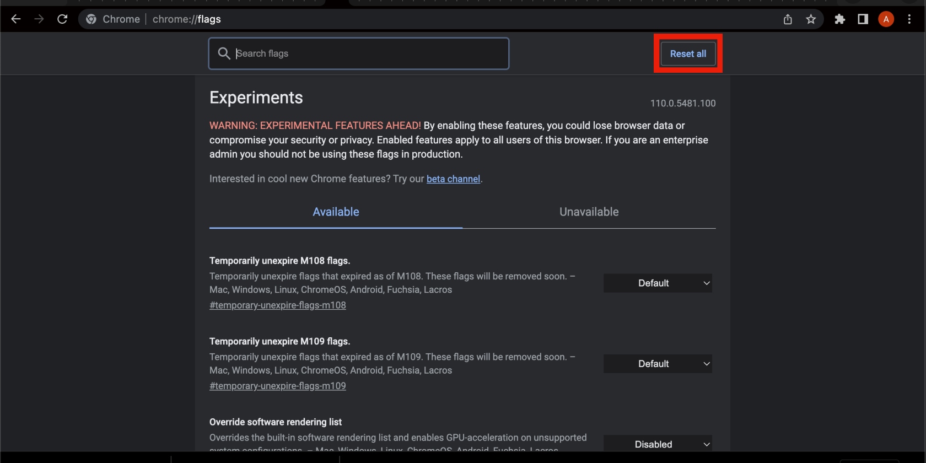Bookmark this page with the star icon
The height and width of the screenshot is (463, 926).
[811, 19]
